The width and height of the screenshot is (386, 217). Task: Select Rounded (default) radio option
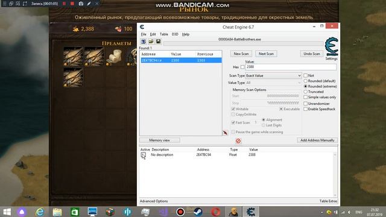coord(306,81)
